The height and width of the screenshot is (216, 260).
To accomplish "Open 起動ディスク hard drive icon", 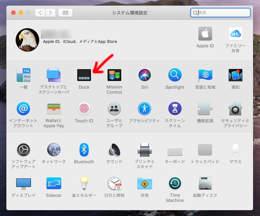I will 205,183.
